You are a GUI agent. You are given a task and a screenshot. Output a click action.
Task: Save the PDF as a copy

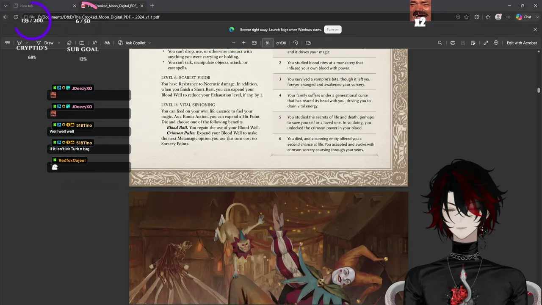click(473, 43)
